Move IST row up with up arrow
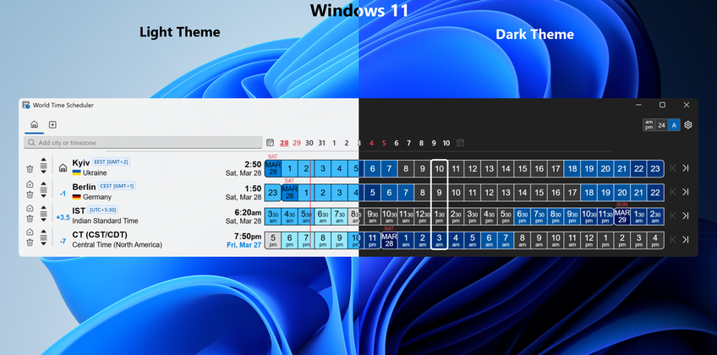 43,206
